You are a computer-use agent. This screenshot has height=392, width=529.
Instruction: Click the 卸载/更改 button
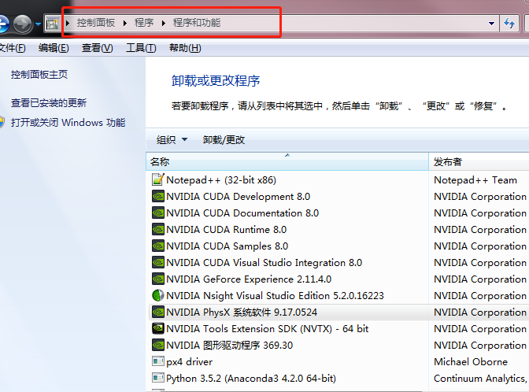click(224, 139)
